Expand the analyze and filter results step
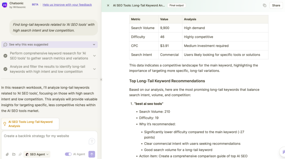The width and height of the screenshot is (285, 159). 94,69
